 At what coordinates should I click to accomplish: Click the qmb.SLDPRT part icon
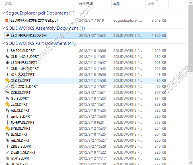pyautogui.click(x=7, y=116)
